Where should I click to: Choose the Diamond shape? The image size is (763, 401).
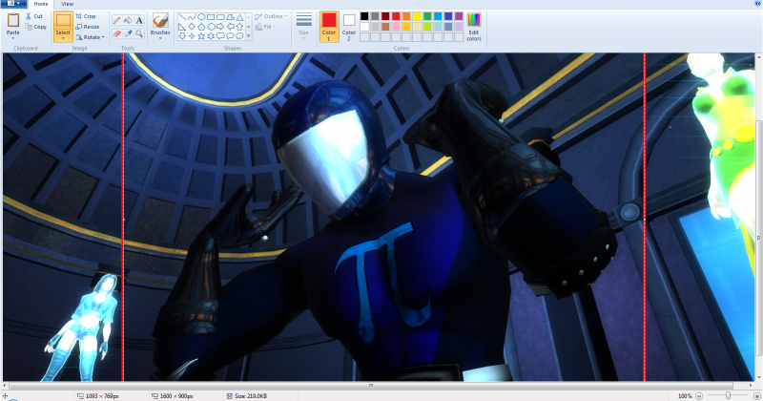click(192, 27)
